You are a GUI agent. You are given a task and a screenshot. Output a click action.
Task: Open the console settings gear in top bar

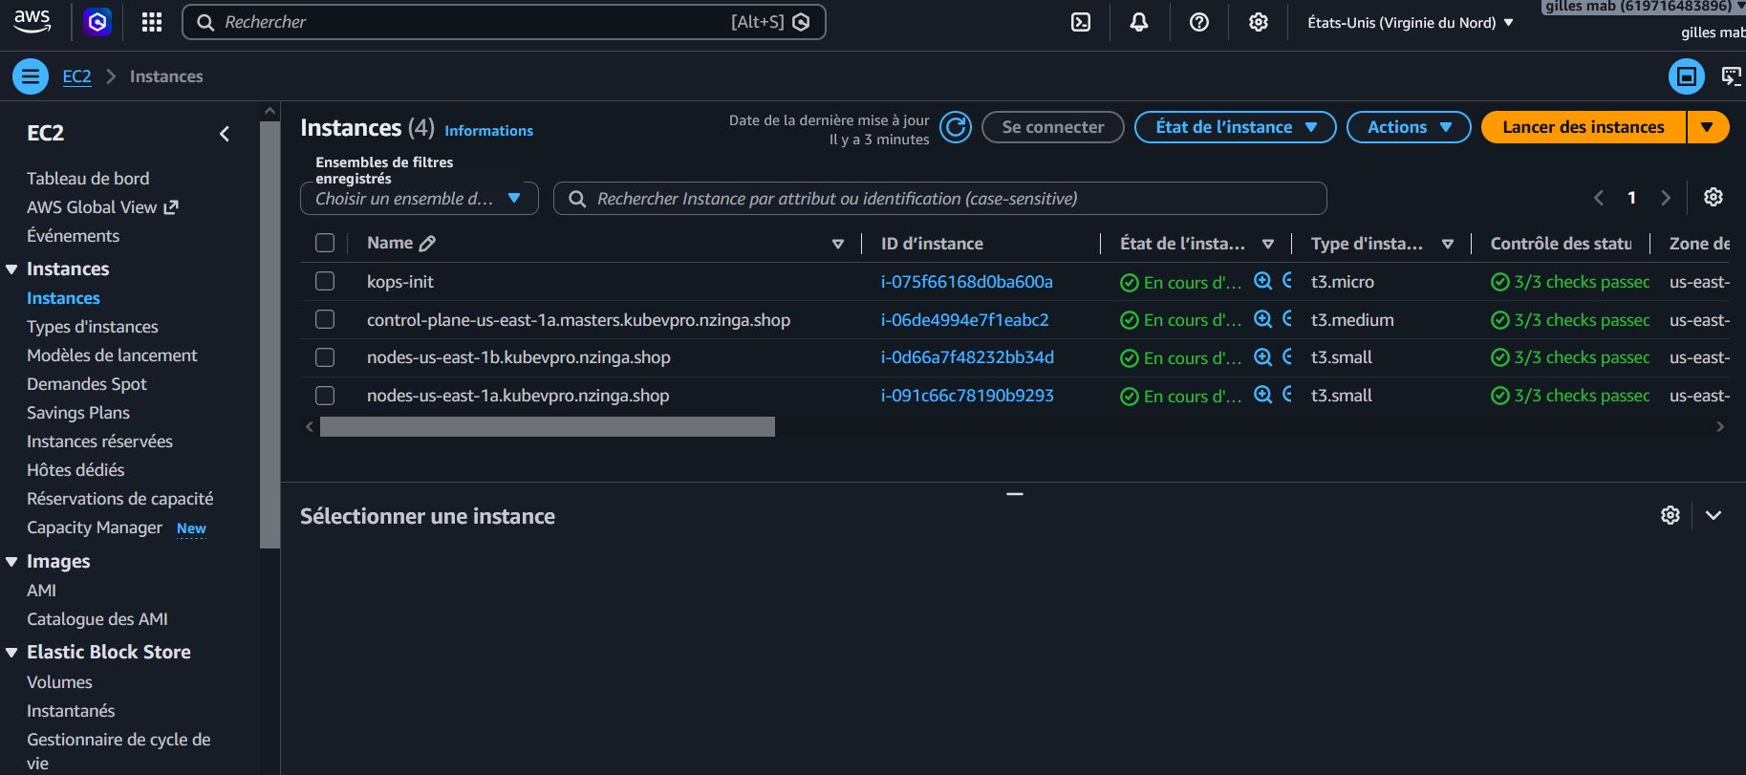(1259, 22)
